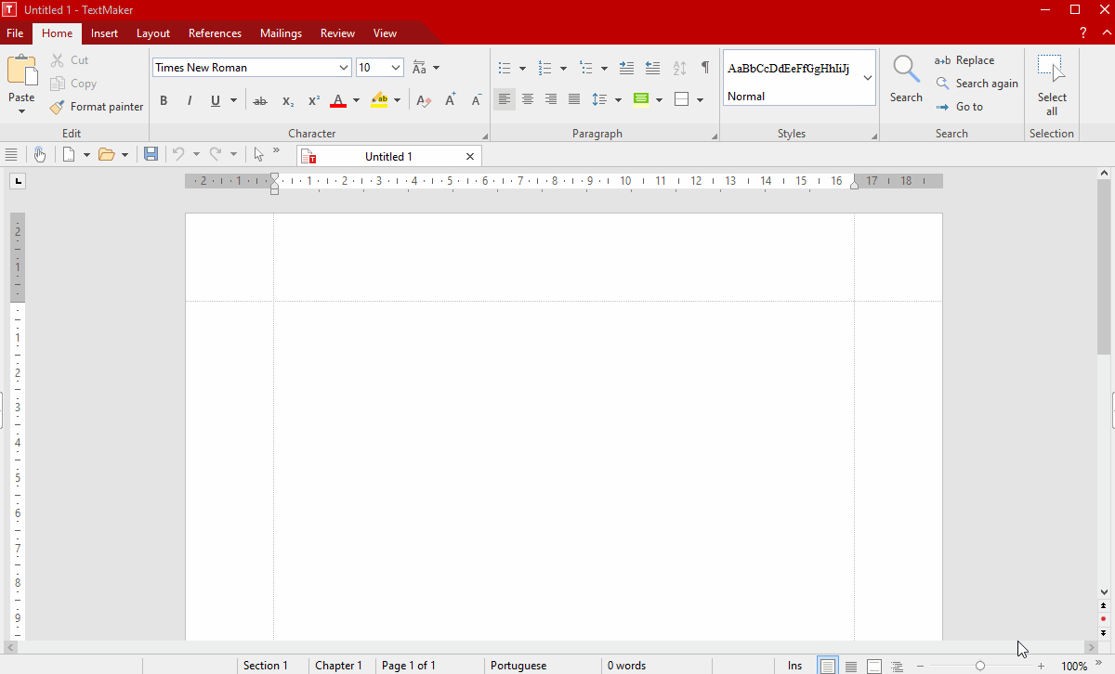The width and height of the screenshot is (1115, 674).
Task: Apply strikethrough formatting icon
Action: click(x=260, y=100)
